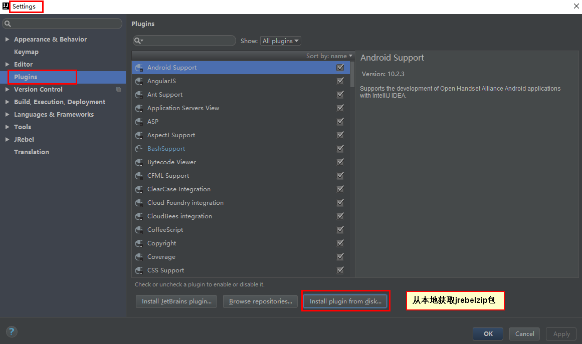This screenshot has height=344, width=582.
Task: Disable the AspectJ Support checkbox
Action: tap(340, 135)
